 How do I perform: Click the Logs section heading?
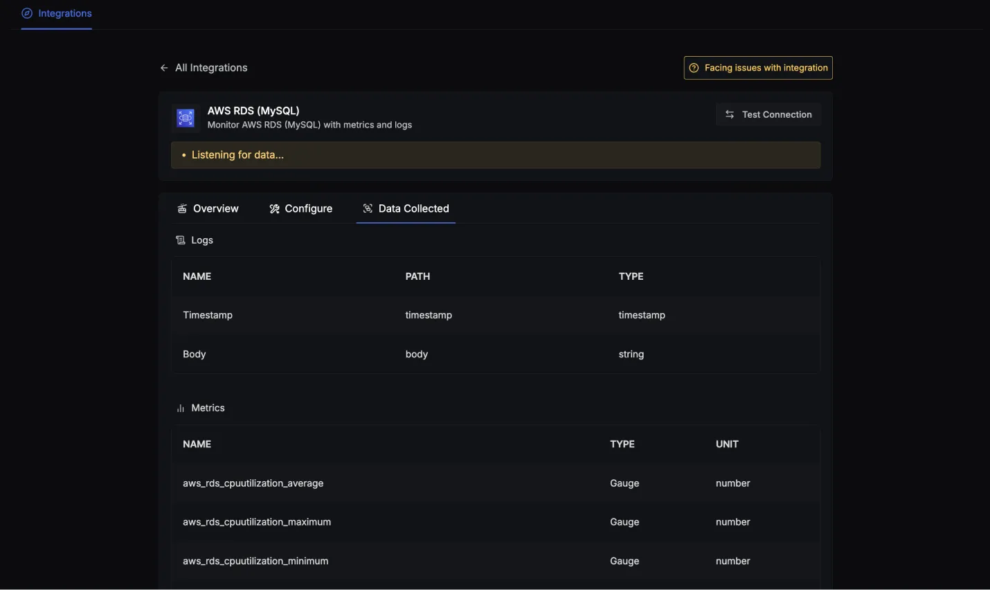[x=202, y=240]
